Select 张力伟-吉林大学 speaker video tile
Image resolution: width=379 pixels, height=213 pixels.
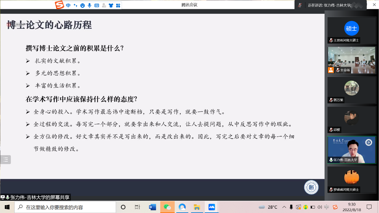click(x=352, y=150)
